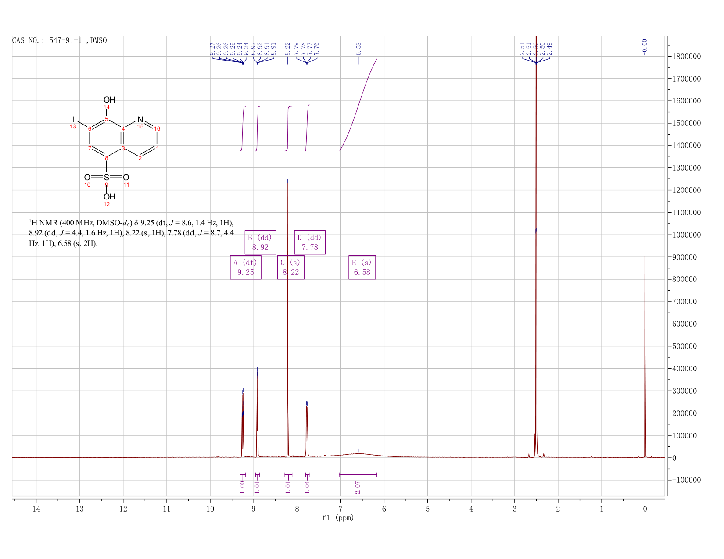Image resolution: width=724 pixels, height=559 pixels.
Task: Click the CAS NO.: 547-91-1, DMSO title text
Action: tap(60, 40)
